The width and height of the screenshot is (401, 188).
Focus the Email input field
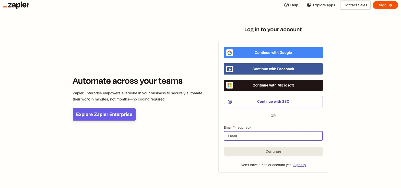pyautogui.click(x=273, y=136)
